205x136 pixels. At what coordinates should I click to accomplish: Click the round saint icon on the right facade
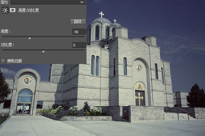pos(139,68)
